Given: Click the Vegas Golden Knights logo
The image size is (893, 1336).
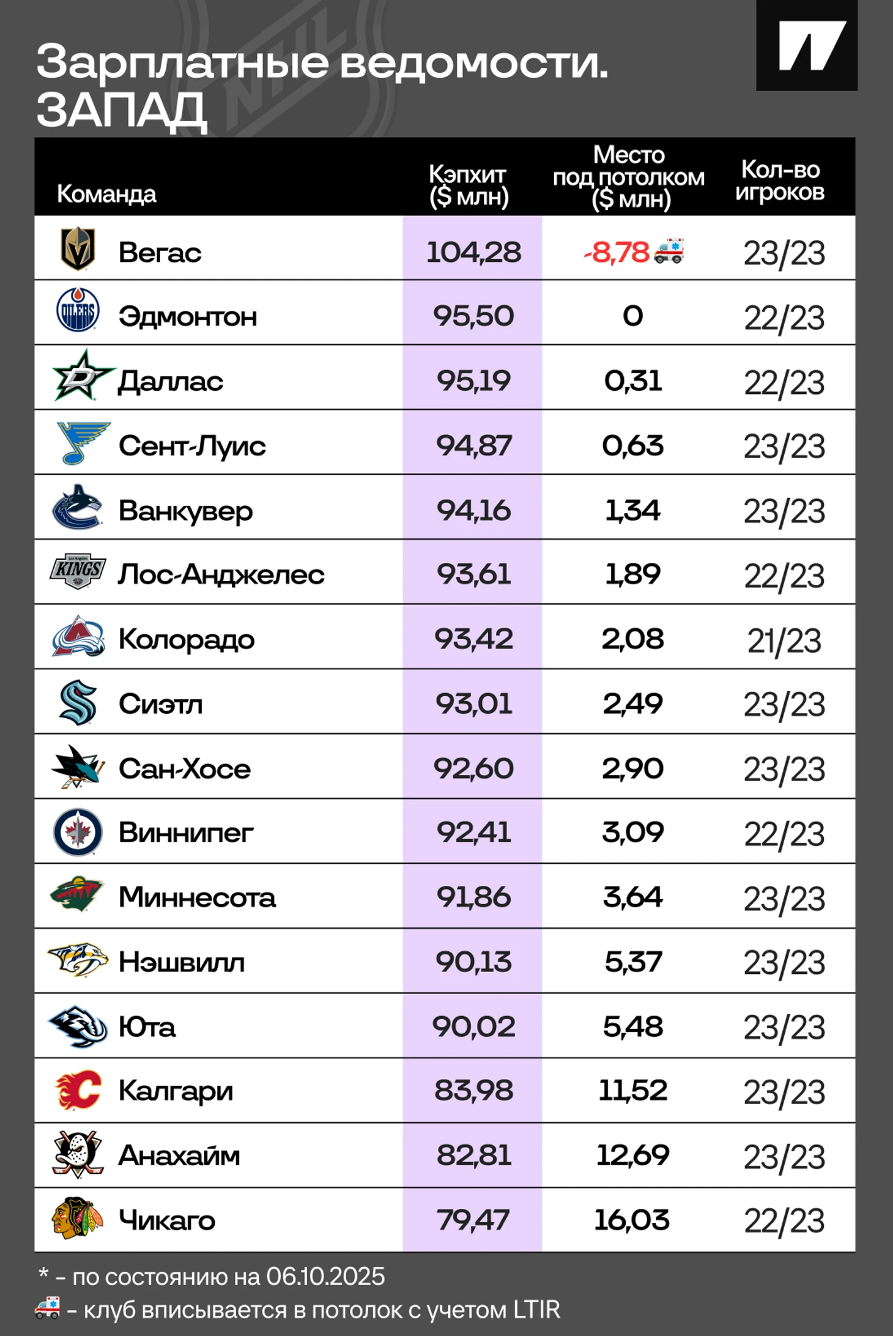Looking at the screenshot, I should click(78, 249).
